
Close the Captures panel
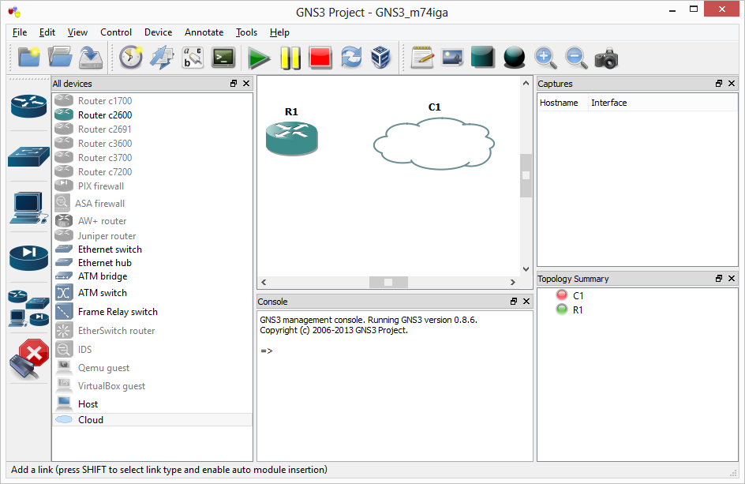pos(732,83)
